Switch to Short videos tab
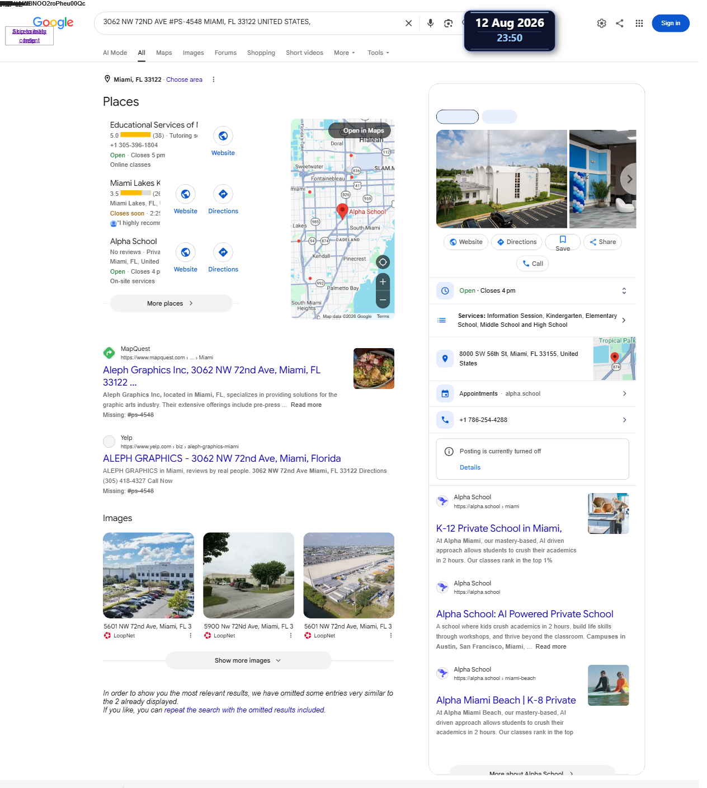The width and height of the screenshot is (707, 788). click(x=304, y=53)
